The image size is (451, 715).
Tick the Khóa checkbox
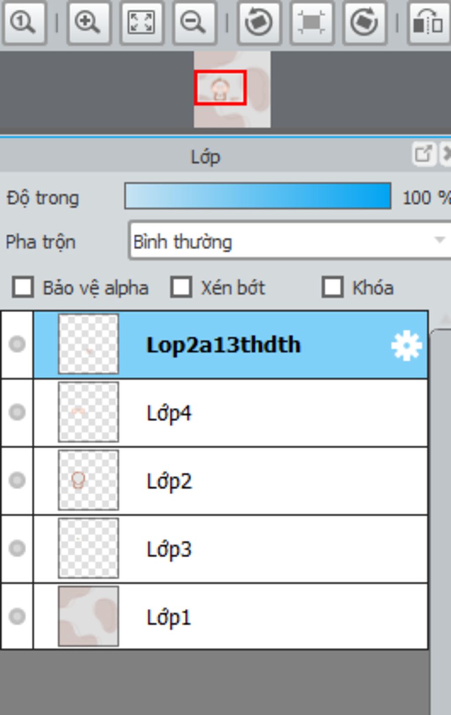(x=333, y=288)
